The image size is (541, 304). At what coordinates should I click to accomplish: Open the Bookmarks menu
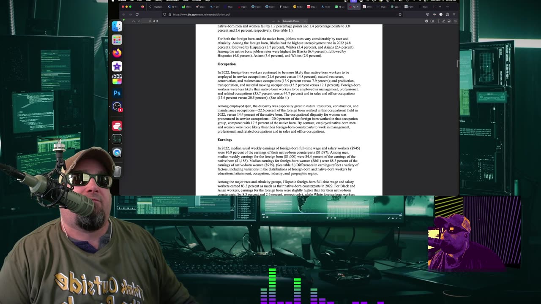[x=172, y=0]
